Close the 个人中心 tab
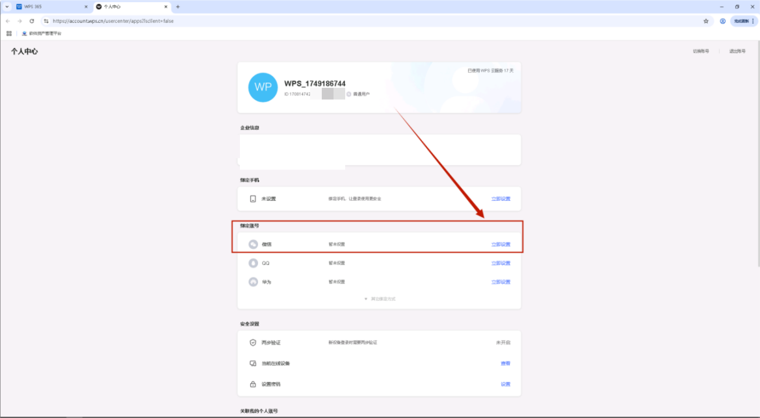760x418 pixels. (x=166, y=7)
